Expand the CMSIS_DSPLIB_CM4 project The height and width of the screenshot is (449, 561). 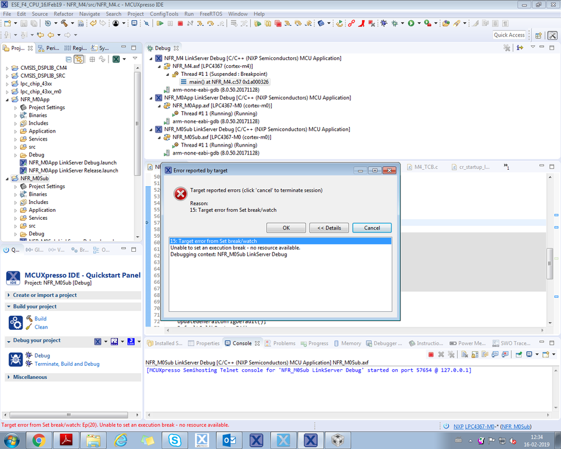[7, 67]
